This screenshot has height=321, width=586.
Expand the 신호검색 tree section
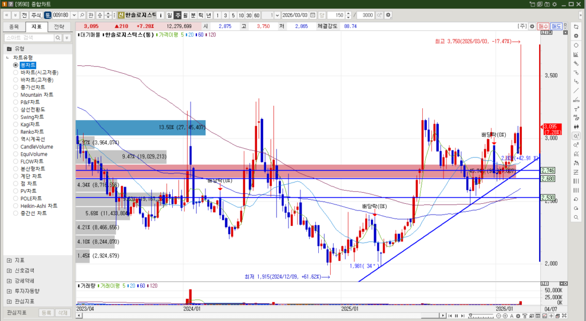point(9,270)
